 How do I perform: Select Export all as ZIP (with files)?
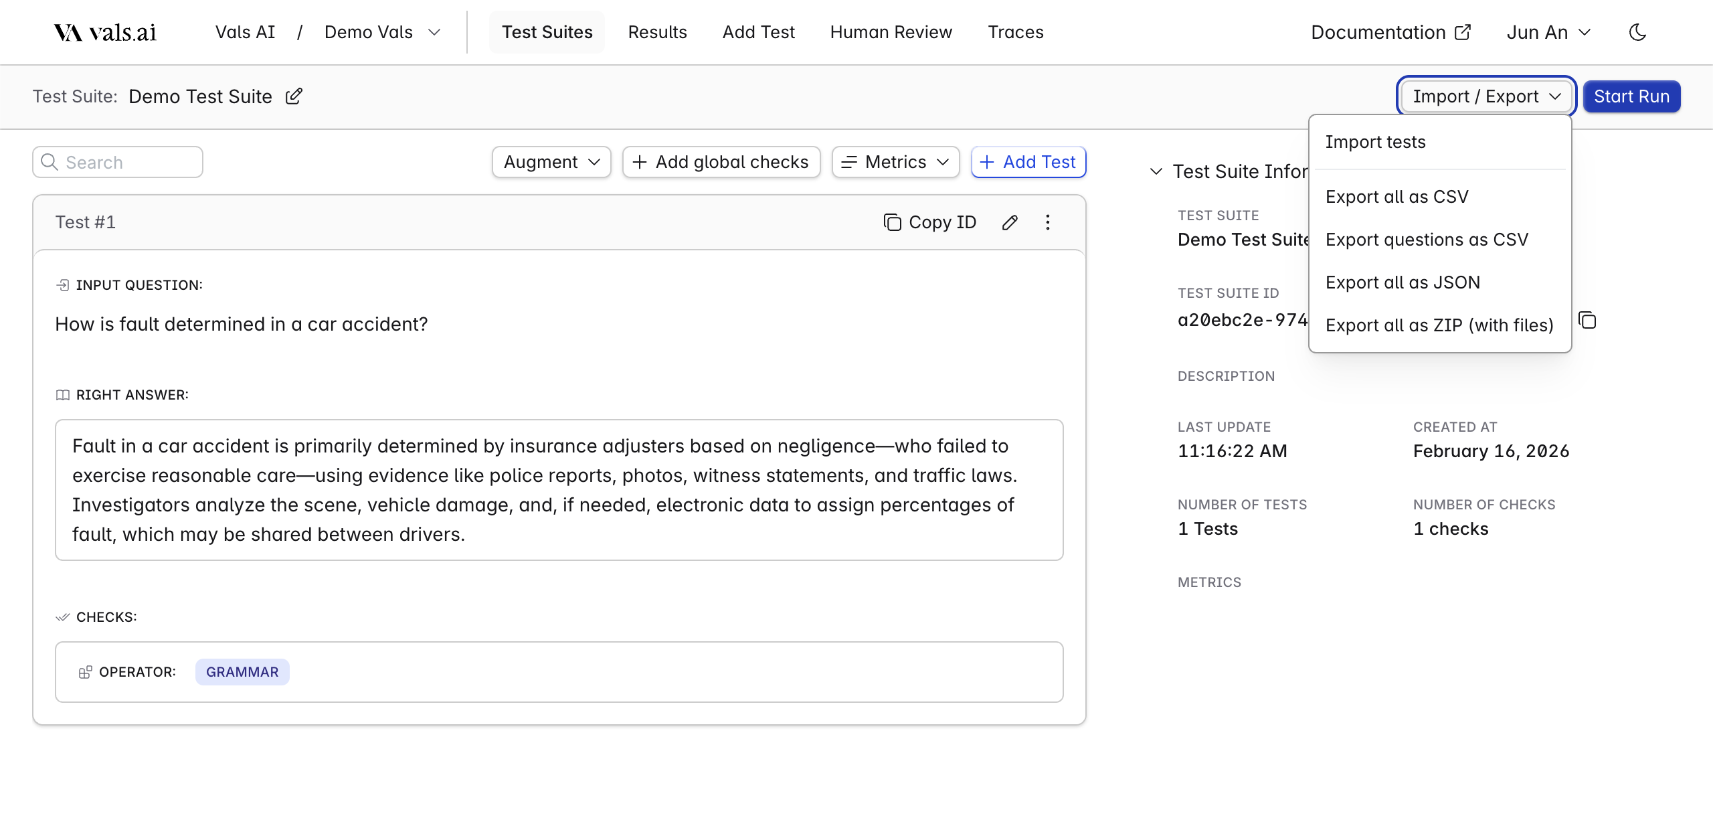(x=1439, y=325)
